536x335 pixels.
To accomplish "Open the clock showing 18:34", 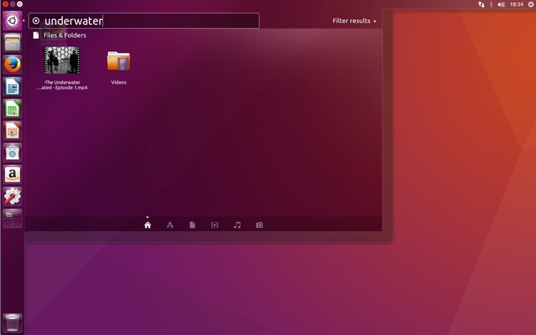I will click(x=516, y=4).
